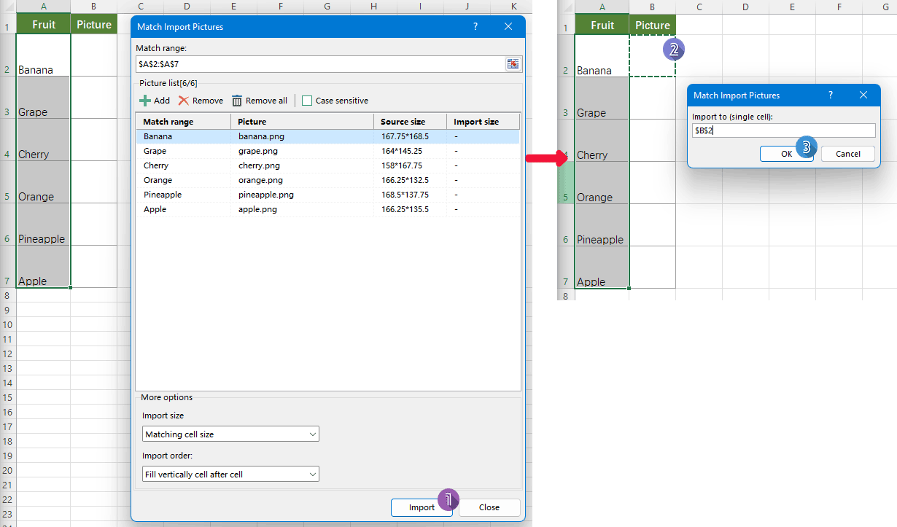Click the help question mark in small dialog

point(831,95)
